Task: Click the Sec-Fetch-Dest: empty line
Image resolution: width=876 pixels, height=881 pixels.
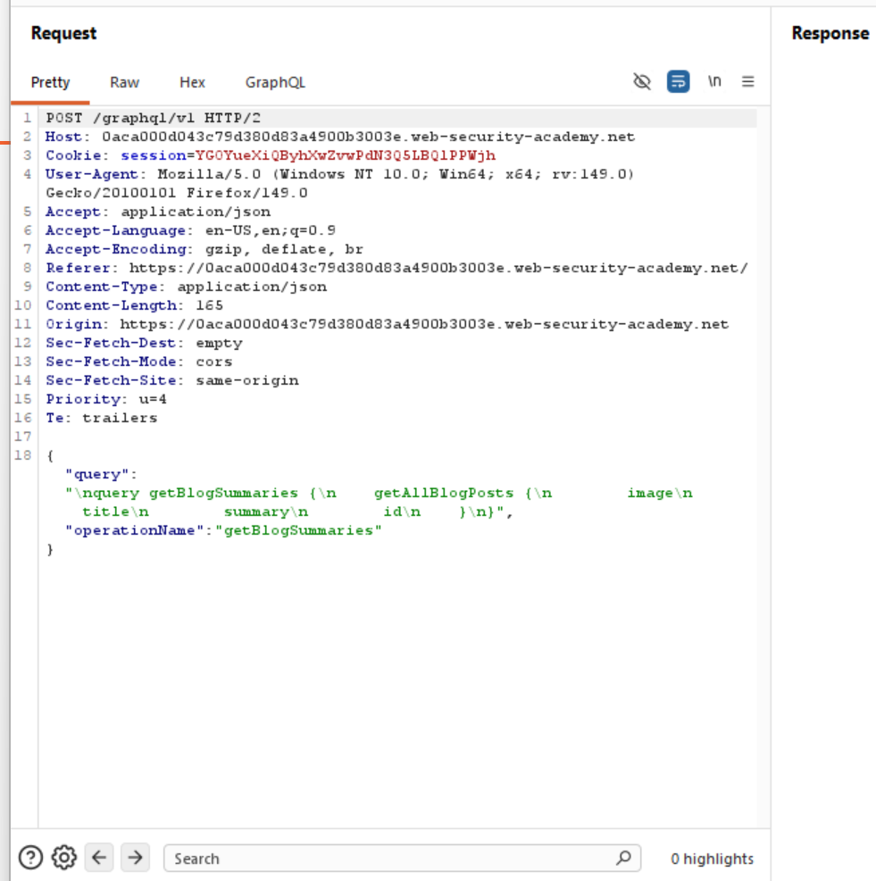Action: pos(144,343)
